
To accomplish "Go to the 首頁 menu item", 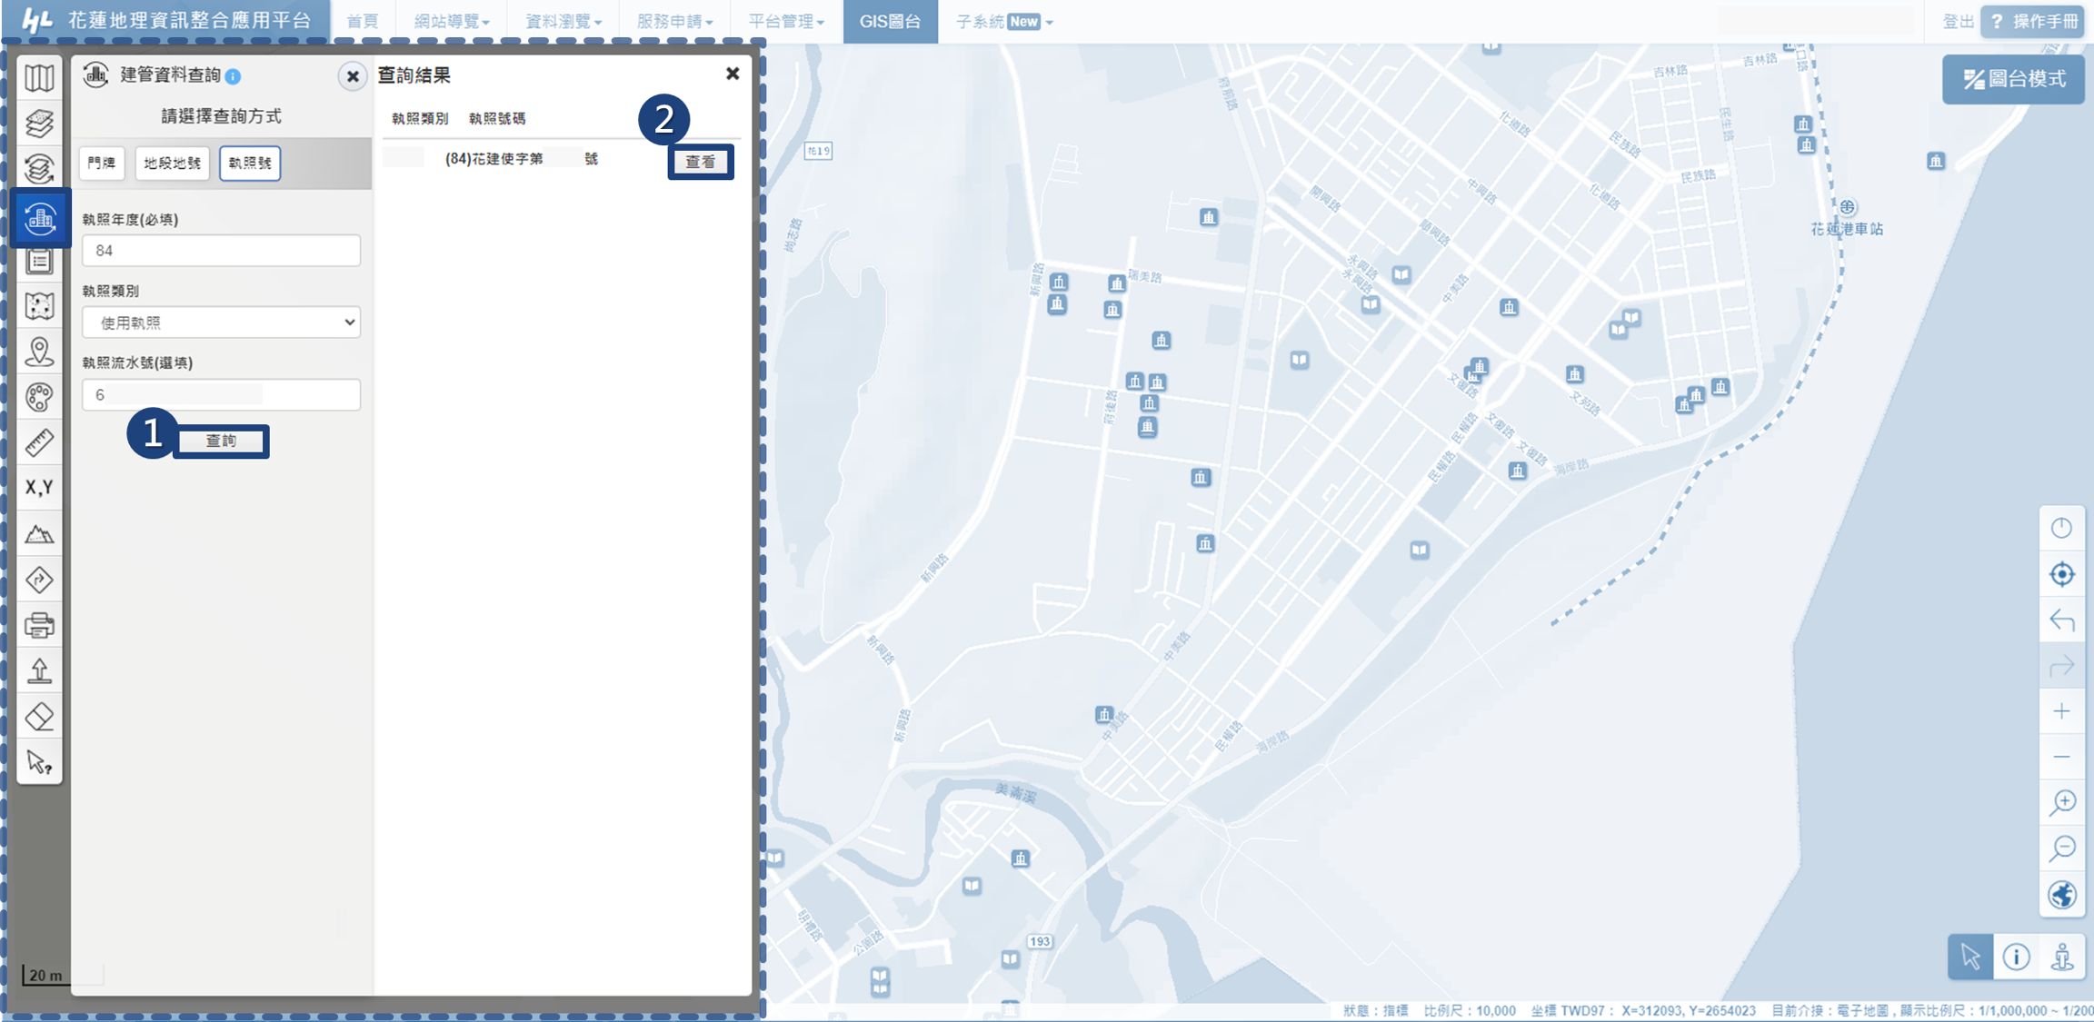I will (x=362, y=21).
